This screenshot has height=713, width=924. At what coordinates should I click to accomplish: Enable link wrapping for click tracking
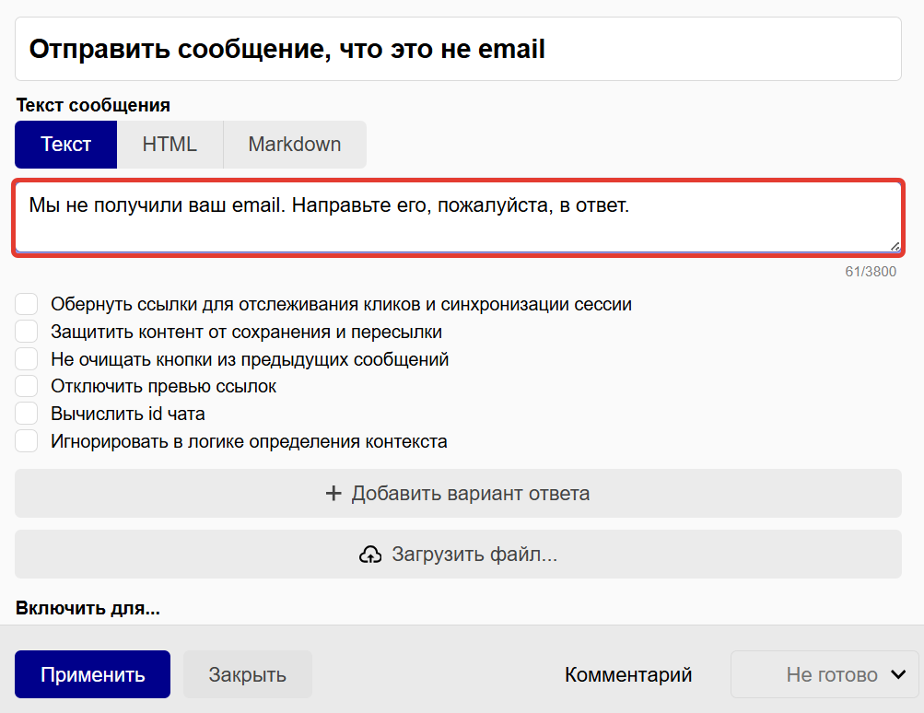(x=26, y=303)
